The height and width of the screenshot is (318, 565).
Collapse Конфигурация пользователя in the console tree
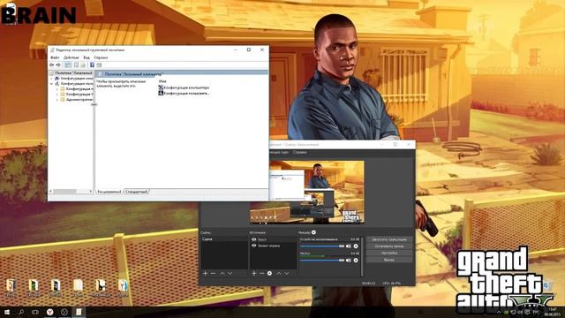pos(51,84)
